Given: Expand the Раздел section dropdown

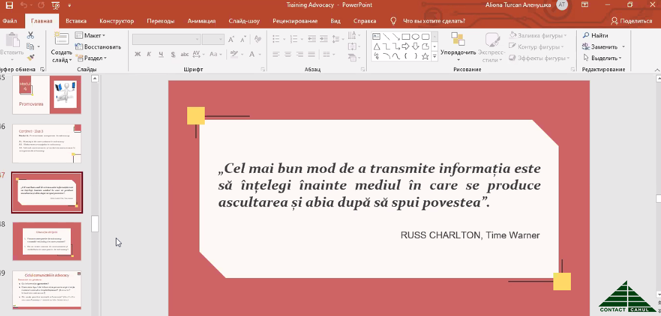Looking at the screenshot, I should point(95,58).
